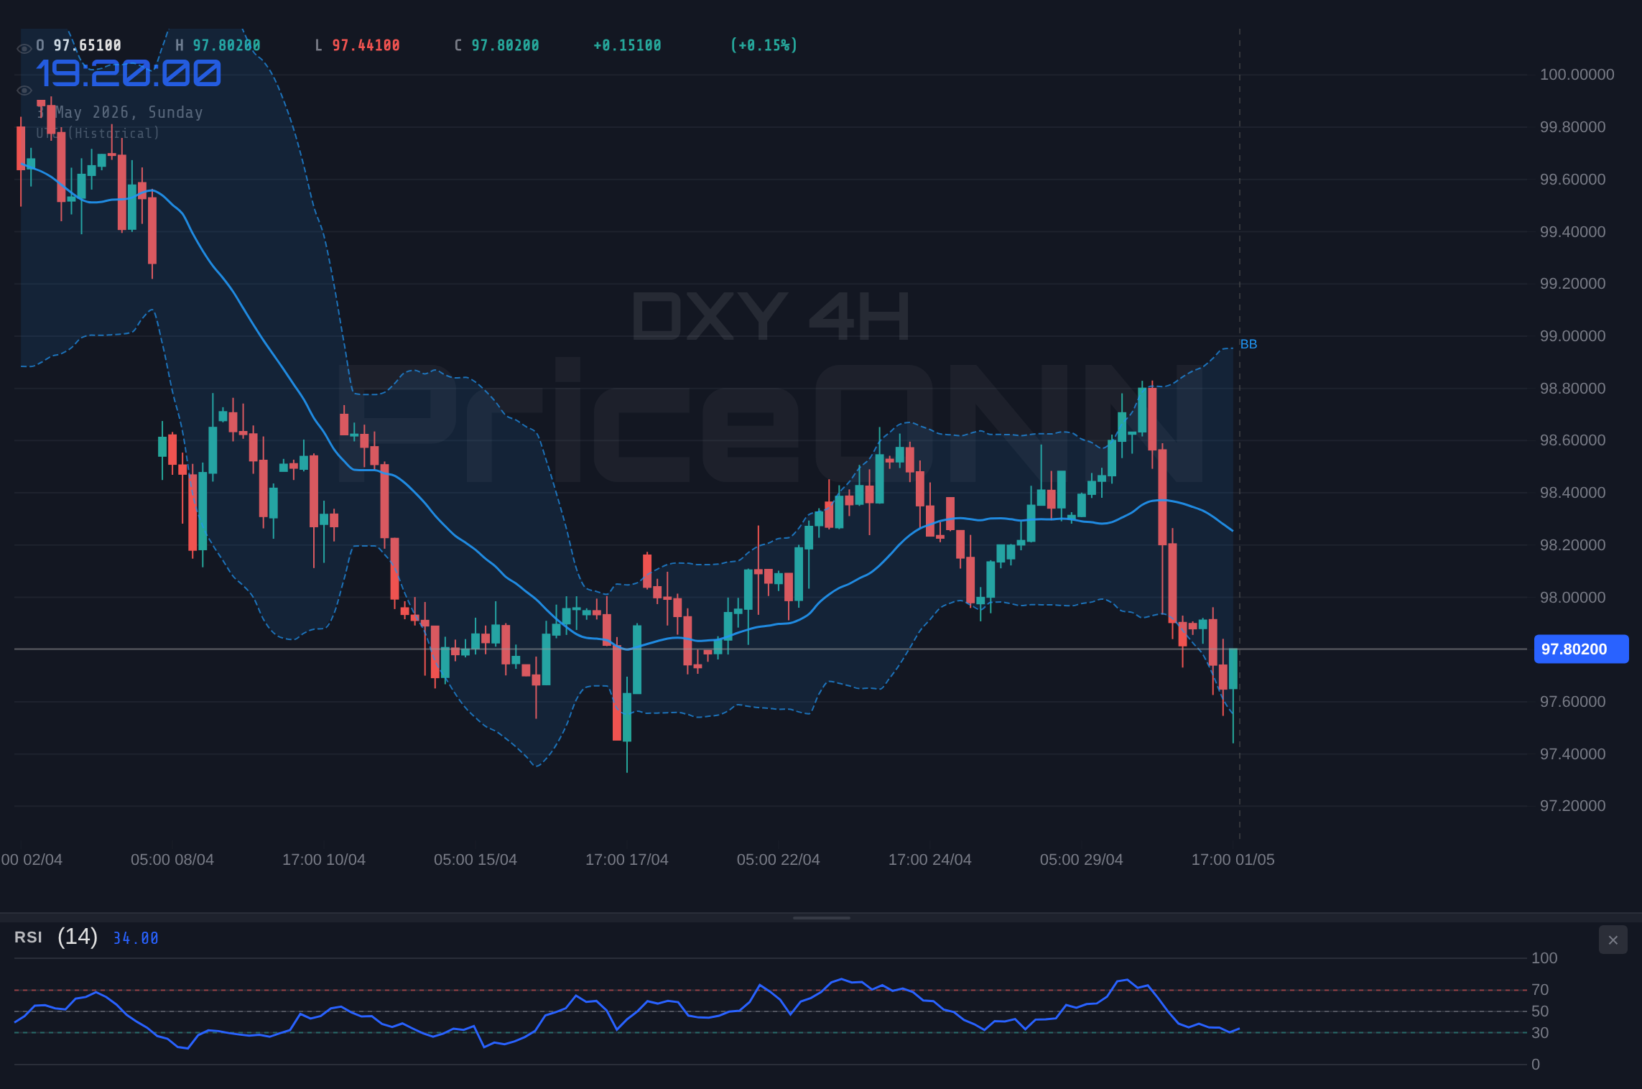This screenshot has width=1642, height=1089.
Task: Toggle the eye icon beside the 19:20:00 clock
Action: point(24,91)
